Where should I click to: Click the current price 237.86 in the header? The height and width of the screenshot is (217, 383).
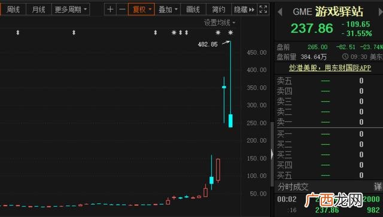pos(312,28)
